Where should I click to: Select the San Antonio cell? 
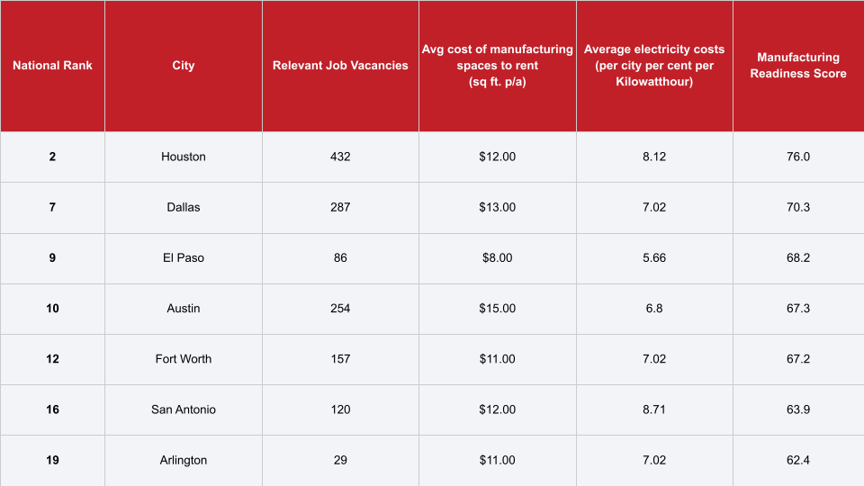[184, 409]
